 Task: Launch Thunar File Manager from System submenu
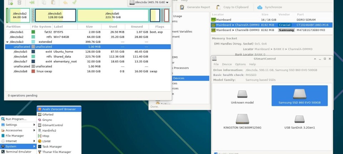pos(59,152)
